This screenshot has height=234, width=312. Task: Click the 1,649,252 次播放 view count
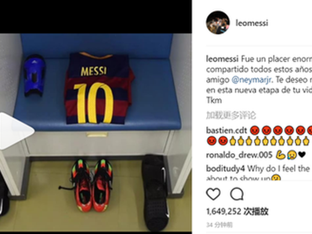(237, 211)
